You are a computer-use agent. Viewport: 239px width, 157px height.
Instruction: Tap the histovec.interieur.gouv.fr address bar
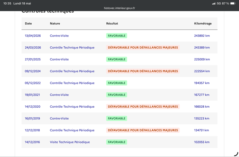[119, 8]
